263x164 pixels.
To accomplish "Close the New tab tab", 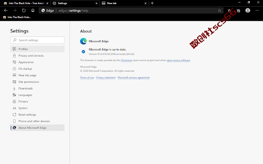I will 145,3.
